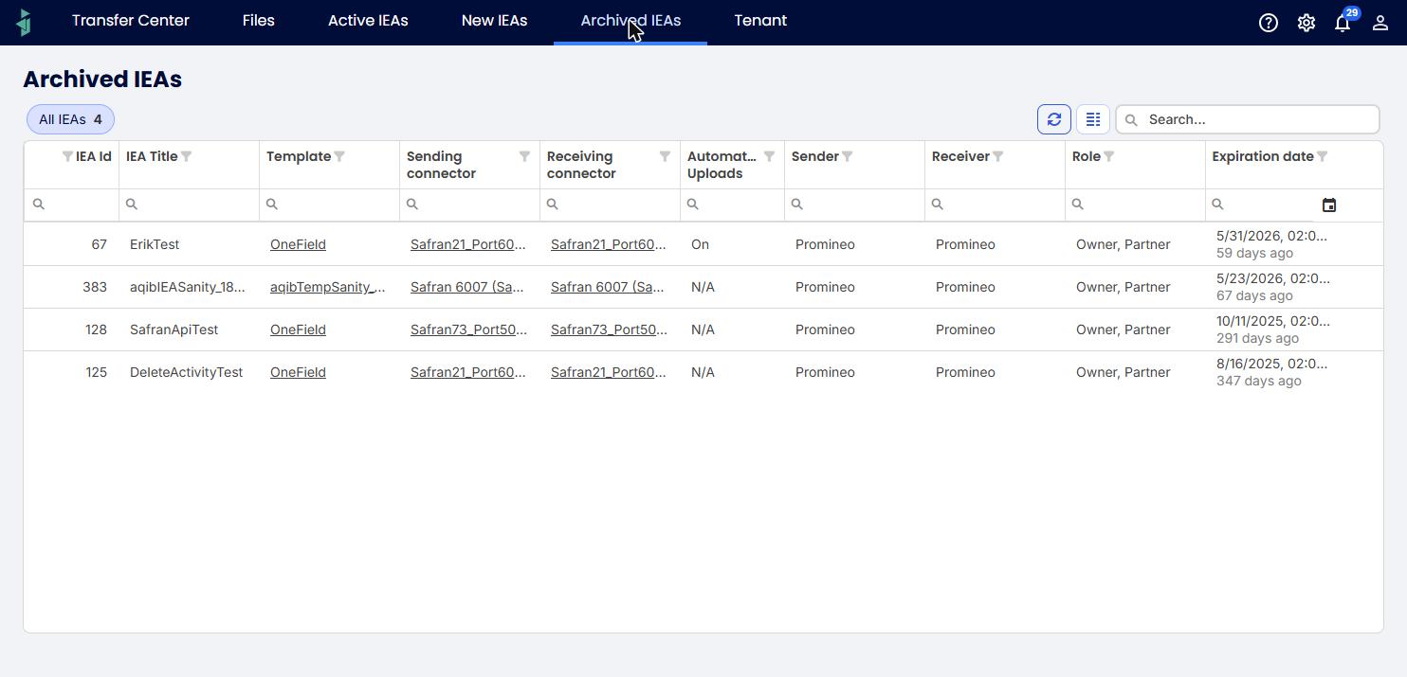Click the Receiver filter input
Screen dimensions: 1407x677
(995, 205)
